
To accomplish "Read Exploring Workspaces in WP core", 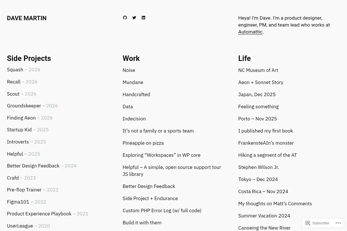I will [x=161, y=155].
